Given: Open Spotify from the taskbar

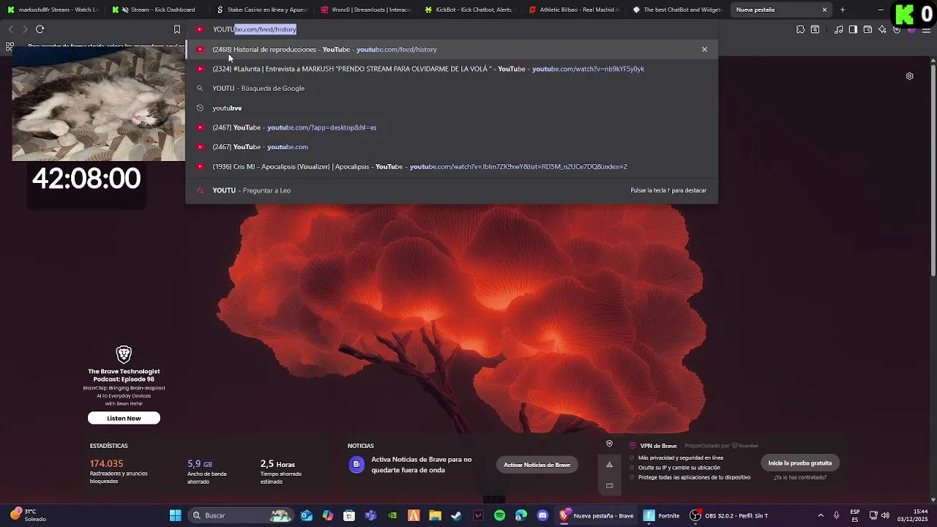Looking at the screenshot, I should coord(499,515).
